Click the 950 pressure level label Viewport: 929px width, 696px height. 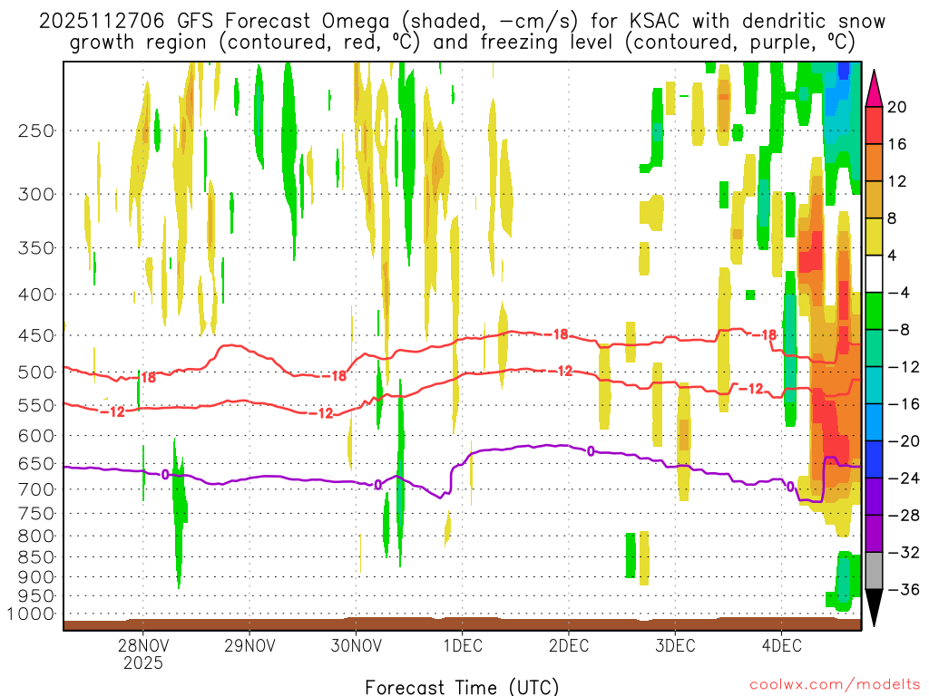[36, 596]
